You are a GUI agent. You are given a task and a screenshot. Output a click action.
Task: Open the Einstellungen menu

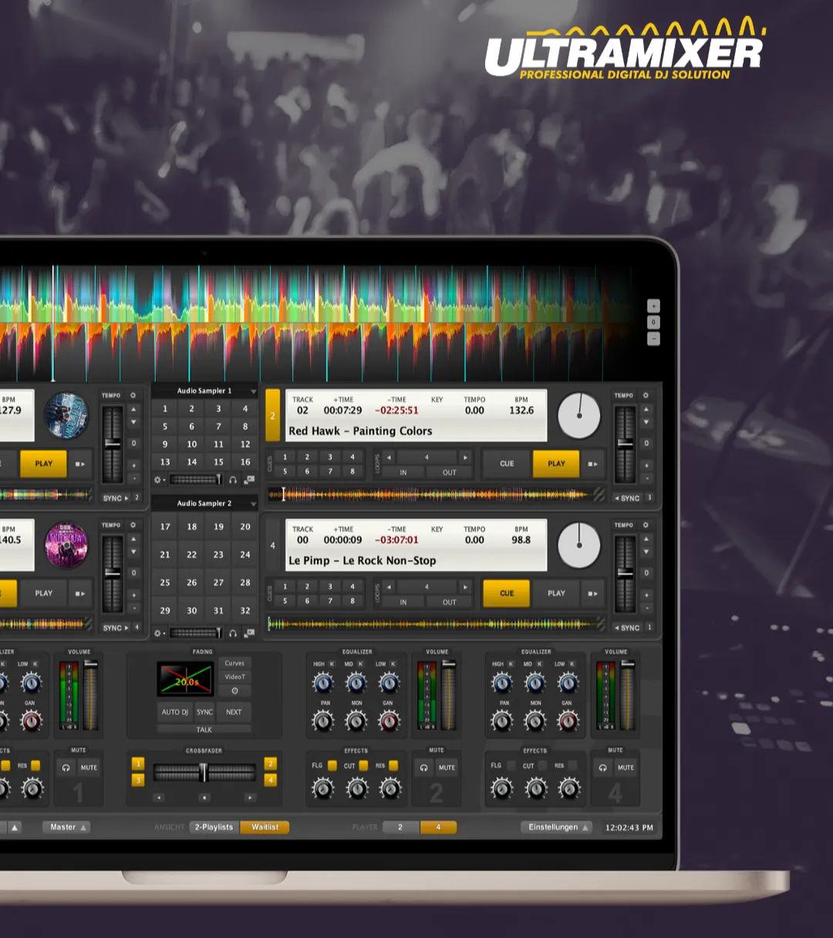pos(557,827)
